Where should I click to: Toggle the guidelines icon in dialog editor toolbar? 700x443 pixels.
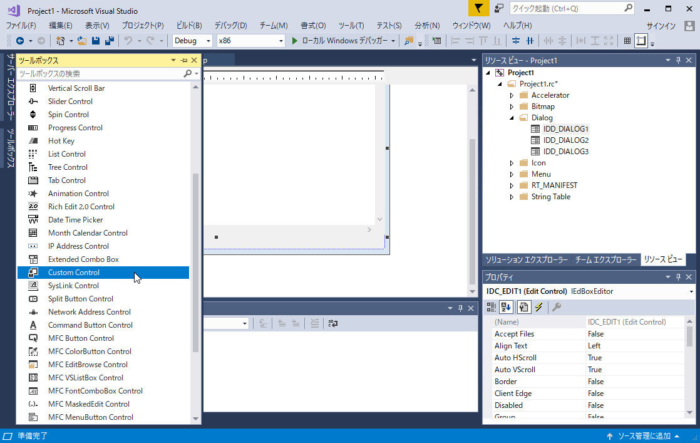641,41
